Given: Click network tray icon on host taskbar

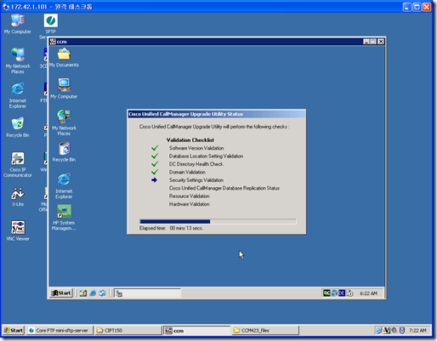Looking at the screenshot, I should pyautogui.click(x=379, y=330).
